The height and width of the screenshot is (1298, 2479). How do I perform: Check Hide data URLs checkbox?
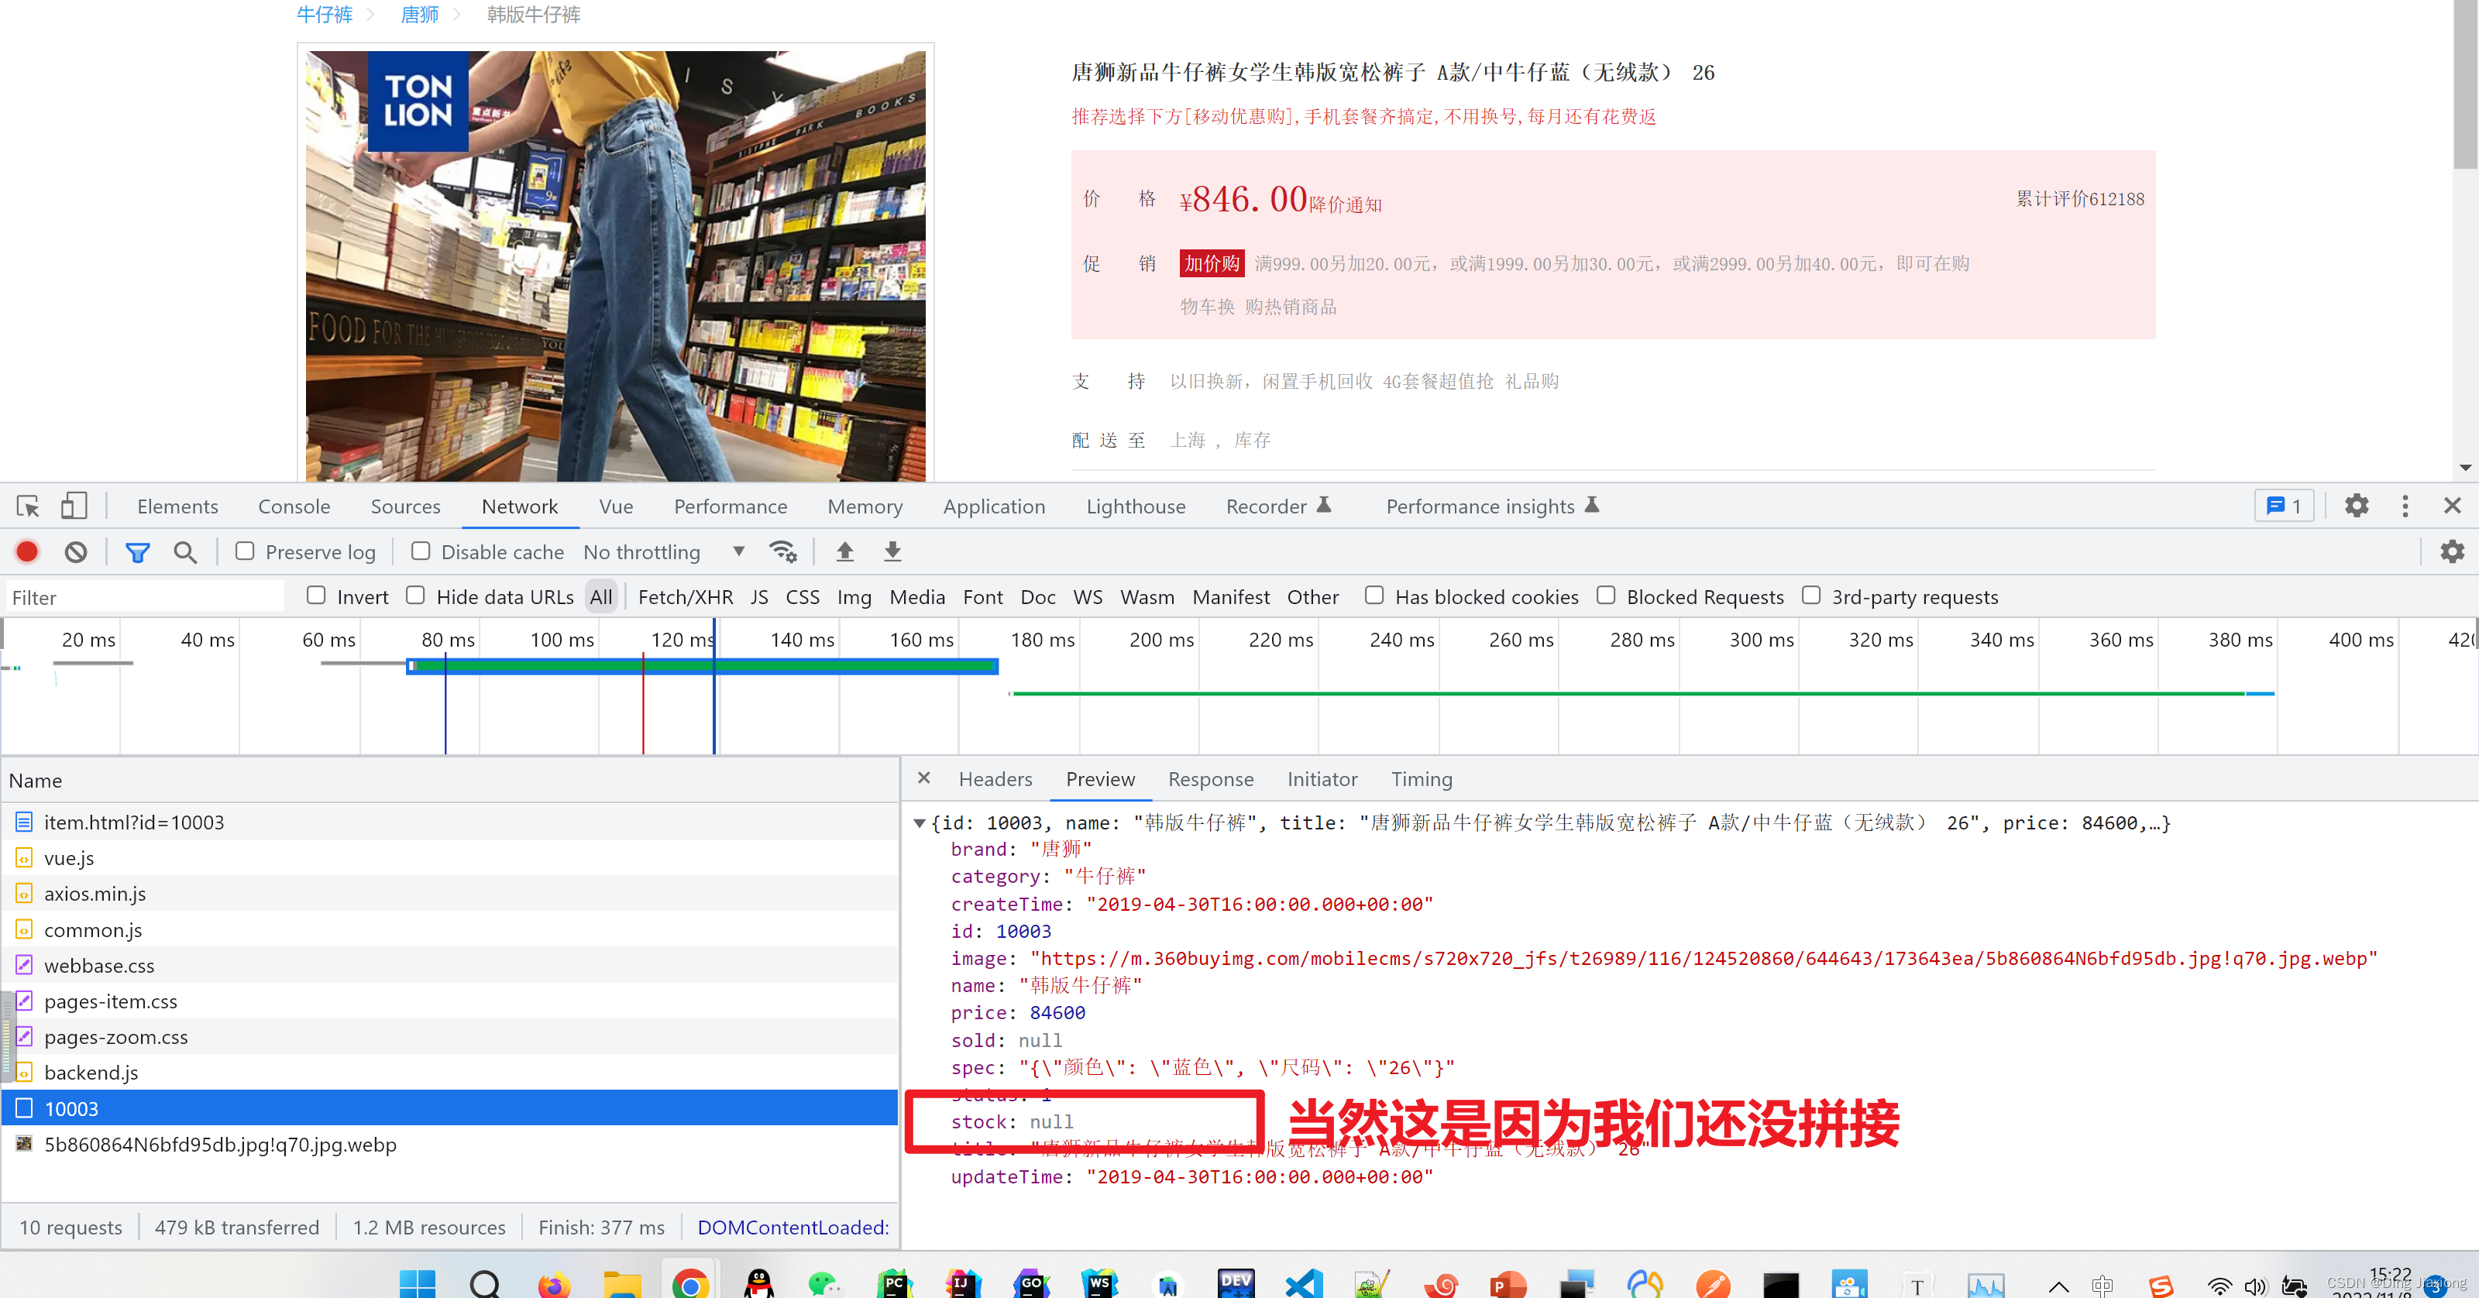point(414,596)
